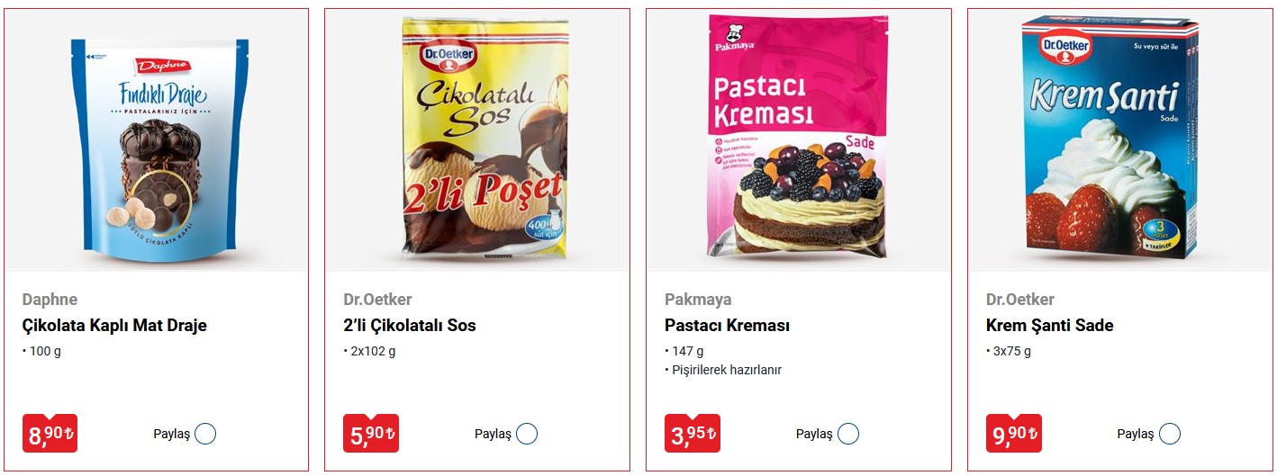Click the Krem Şanti Sade product title
The width and height of the screenshot is (1277, 476).
[x=1049, y=325]
